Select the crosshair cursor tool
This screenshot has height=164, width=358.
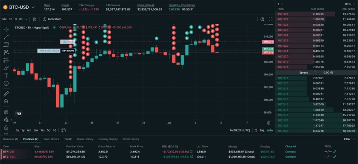point(6,29)
